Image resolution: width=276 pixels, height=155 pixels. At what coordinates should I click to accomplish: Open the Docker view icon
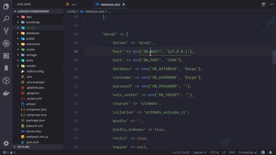(x=6, y=93)
